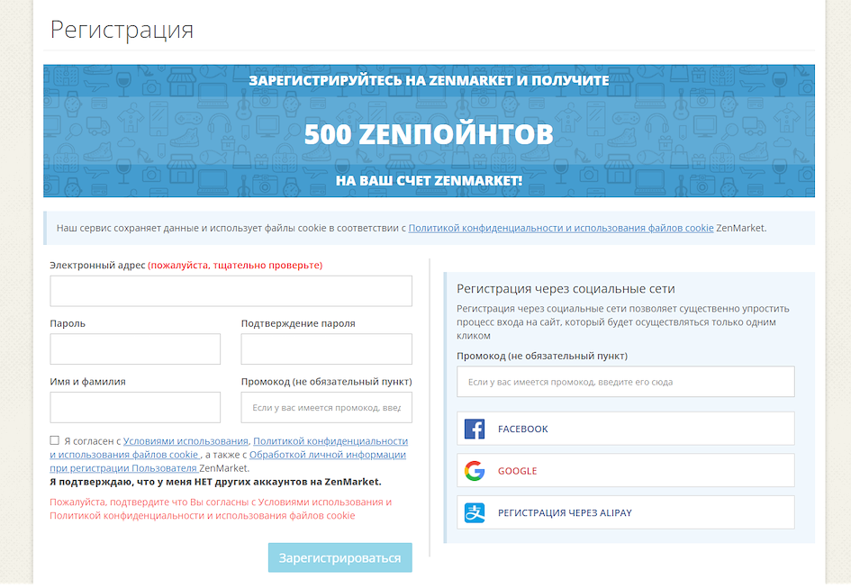Open the cookie privacy policy link in notice
The height and width of the screenshot is (588, 851).
[x=561, y=228]
